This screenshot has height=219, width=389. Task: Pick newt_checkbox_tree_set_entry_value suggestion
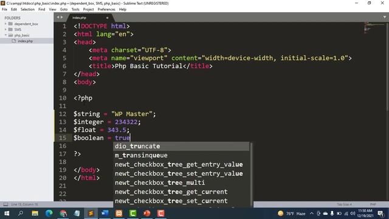(181, 173)
